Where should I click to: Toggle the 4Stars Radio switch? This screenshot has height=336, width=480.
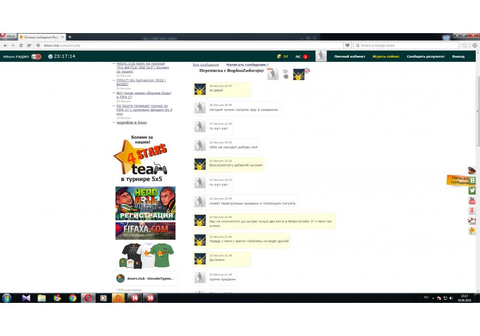click(x=36, y=57)
